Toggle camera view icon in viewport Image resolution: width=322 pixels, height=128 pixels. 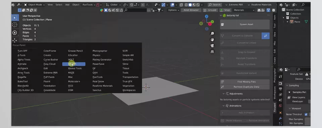tap(212, 46)
